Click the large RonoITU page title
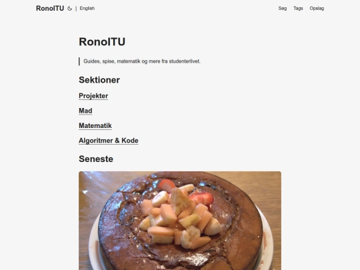 (102, 42)
